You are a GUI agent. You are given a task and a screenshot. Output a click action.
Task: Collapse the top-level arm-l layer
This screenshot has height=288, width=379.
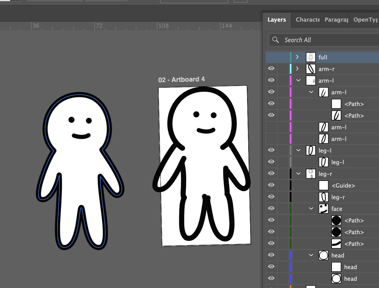pos(298,81)
